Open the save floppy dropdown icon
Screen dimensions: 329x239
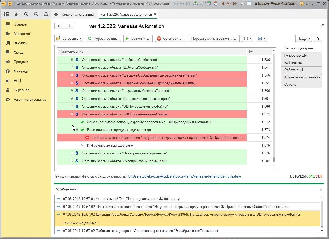click(x=261, y=38)
